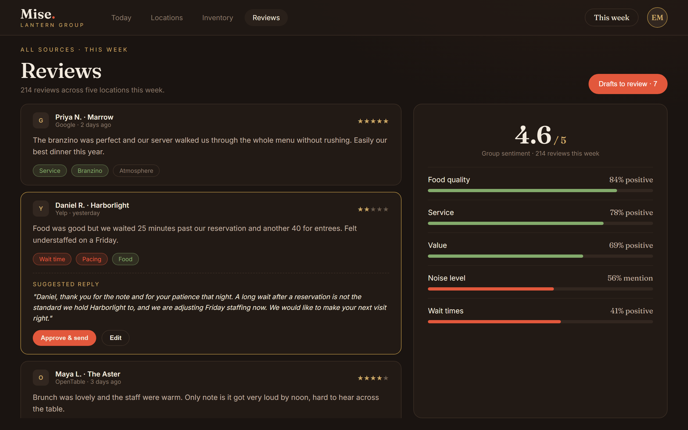Click the OpenTable source icon on Maya's review
Image resolution: width=688 pixels, height=430 pixels.
(41, 378)
